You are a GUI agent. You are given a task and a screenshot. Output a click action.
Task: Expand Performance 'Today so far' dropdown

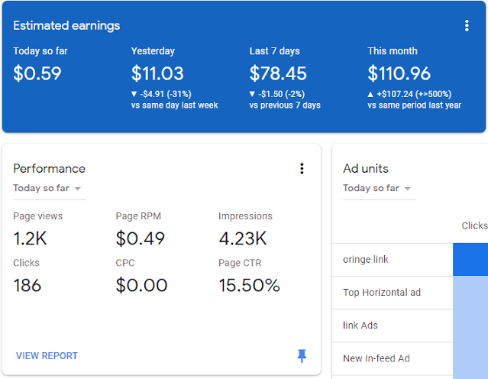[47, 189]
